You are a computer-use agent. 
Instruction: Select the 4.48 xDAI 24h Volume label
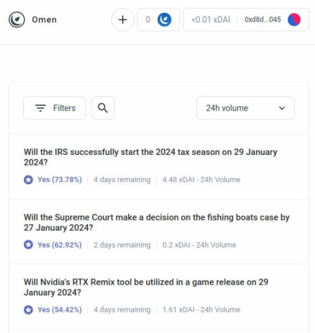pyautogui.click(x=201, y=179)
